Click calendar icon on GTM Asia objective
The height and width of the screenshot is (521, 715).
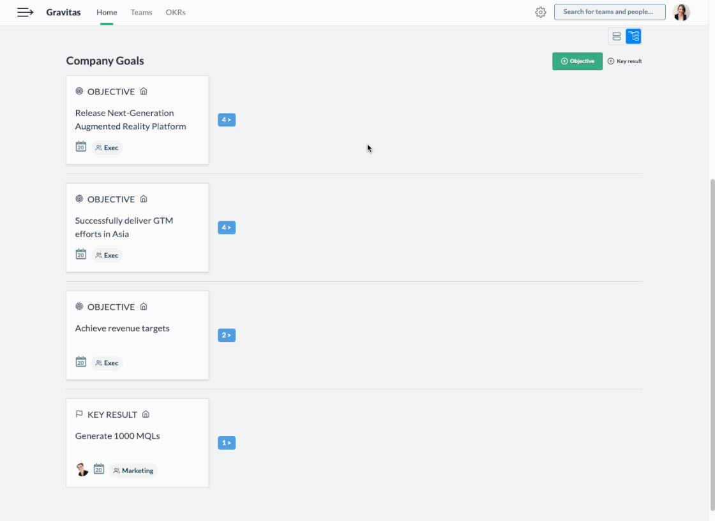point(80,254)
